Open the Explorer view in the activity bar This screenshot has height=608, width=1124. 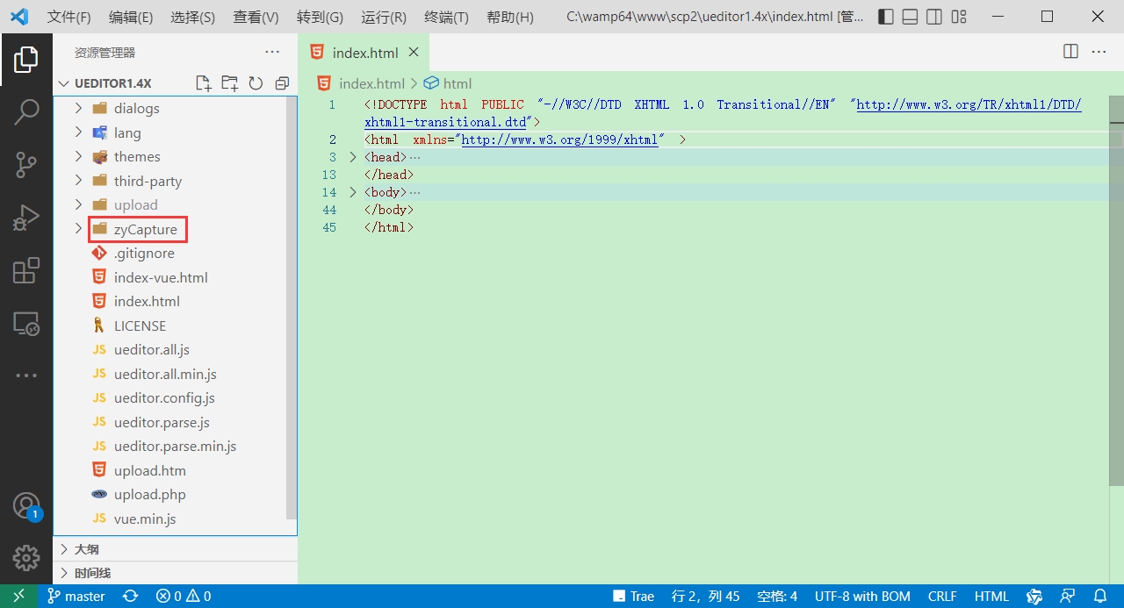click(x=26, y=60)
